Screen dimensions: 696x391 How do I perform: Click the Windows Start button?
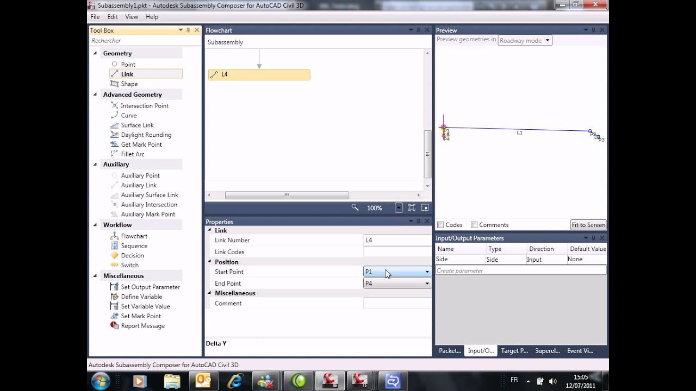(101, 381)
